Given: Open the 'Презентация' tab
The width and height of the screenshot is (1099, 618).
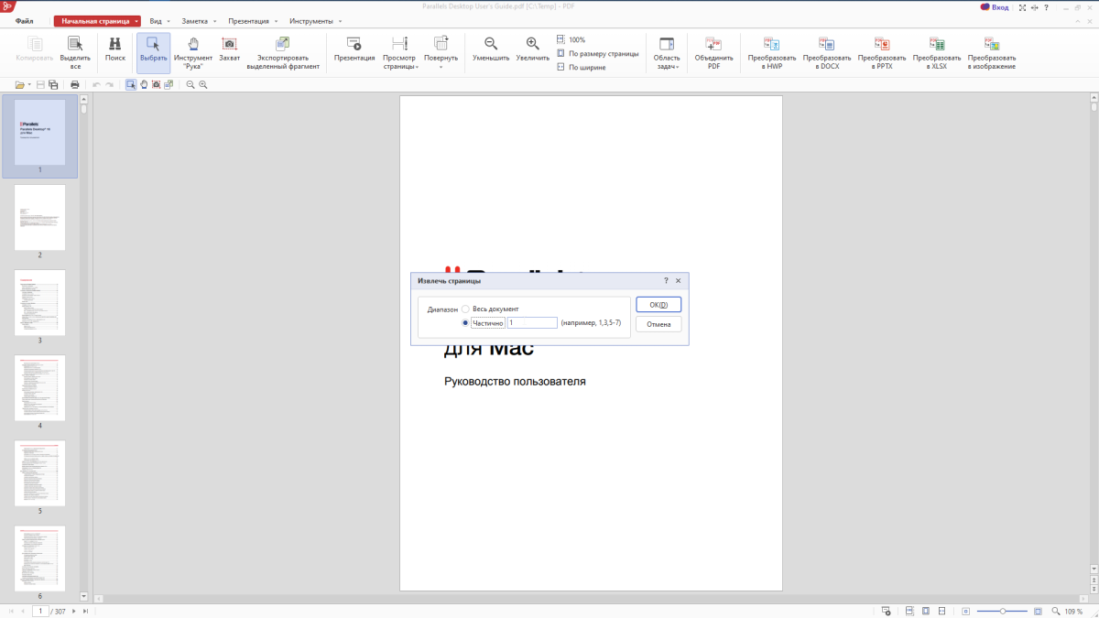Looking at the screenshot, I should pos(249,20).
